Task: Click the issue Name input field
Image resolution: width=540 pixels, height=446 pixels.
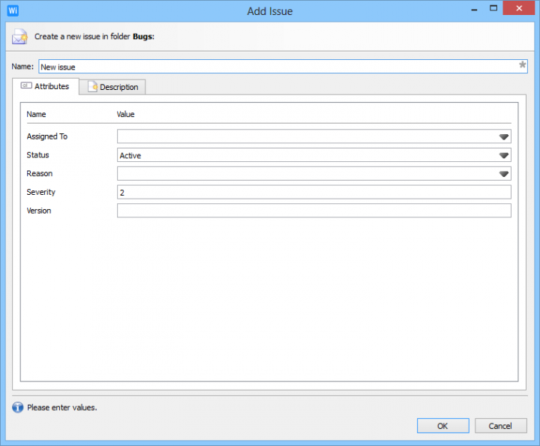Action: [x=283, y=67]
